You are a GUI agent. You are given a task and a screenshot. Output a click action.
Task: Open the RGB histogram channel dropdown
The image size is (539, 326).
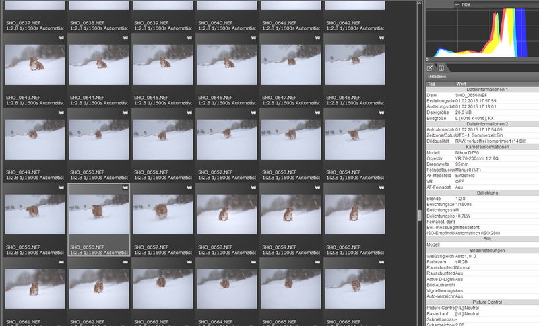(457, 5)
